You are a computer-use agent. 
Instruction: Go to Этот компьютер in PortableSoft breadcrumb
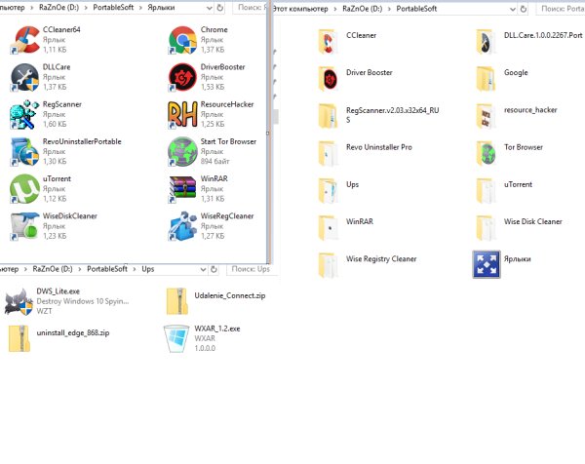(x=300, y=9)
